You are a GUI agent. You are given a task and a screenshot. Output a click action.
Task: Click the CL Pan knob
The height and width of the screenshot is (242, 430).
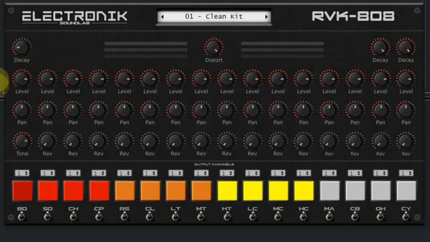(x=150, y=110)
